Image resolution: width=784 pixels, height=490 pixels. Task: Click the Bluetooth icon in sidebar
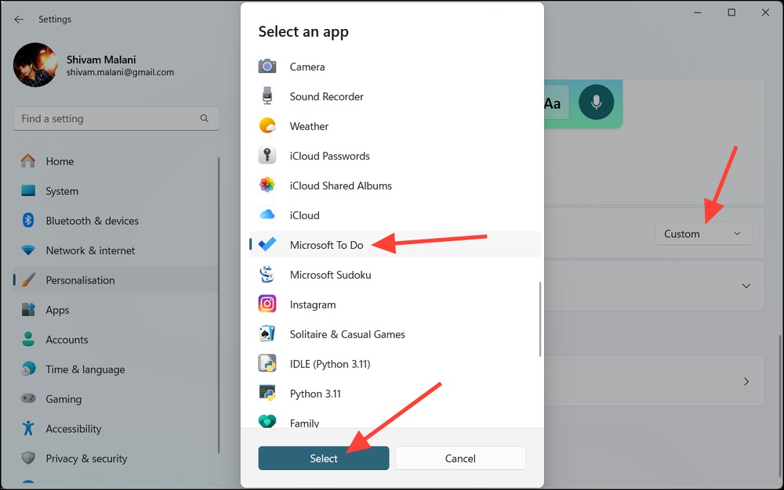click(28, 220)
